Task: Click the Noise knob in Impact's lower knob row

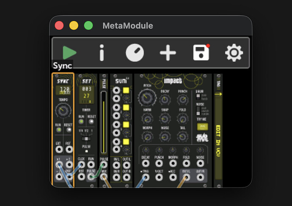Action: 165,137
